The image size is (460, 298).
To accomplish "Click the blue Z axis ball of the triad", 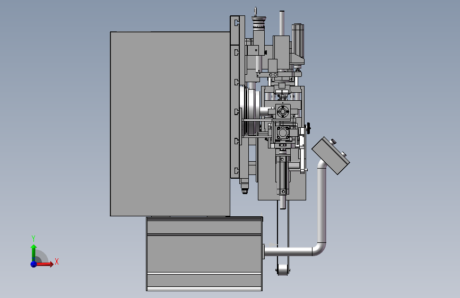I will [x=34, y=264].
